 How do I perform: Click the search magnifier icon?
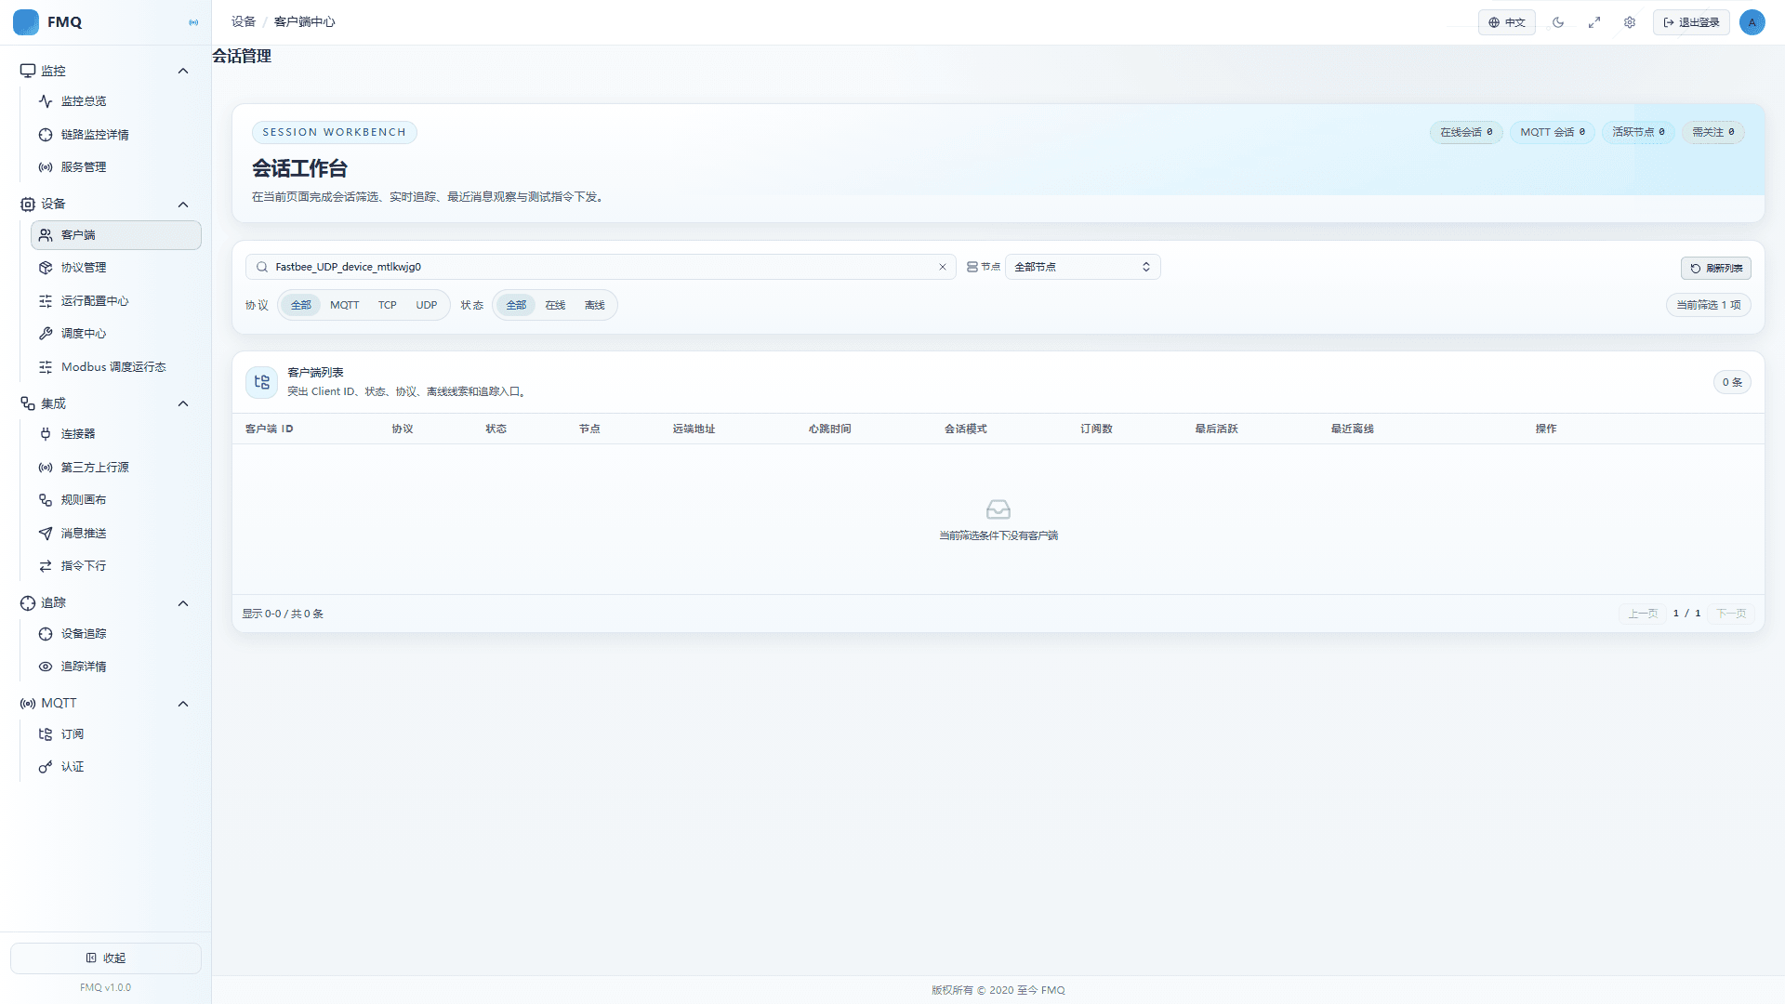click(x=262, y=267)
